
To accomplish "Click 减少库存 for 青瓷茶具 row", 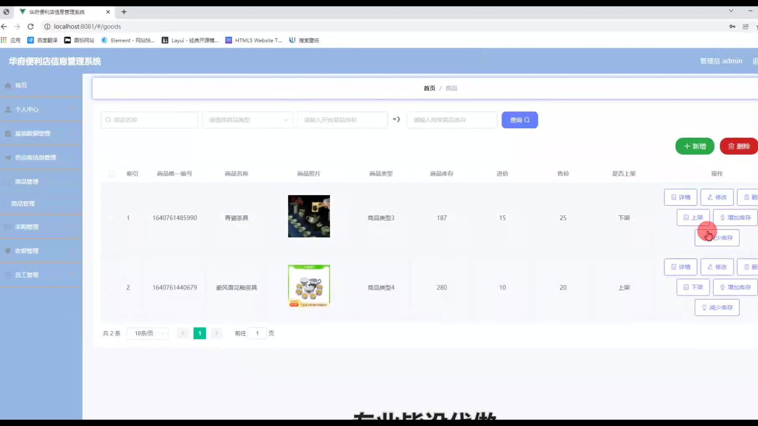I will coord(717,238).
